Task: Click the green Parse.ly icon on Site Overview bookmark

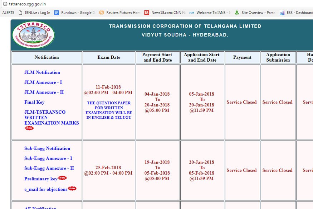Action: pyautogui.click(x=236, y=12)
